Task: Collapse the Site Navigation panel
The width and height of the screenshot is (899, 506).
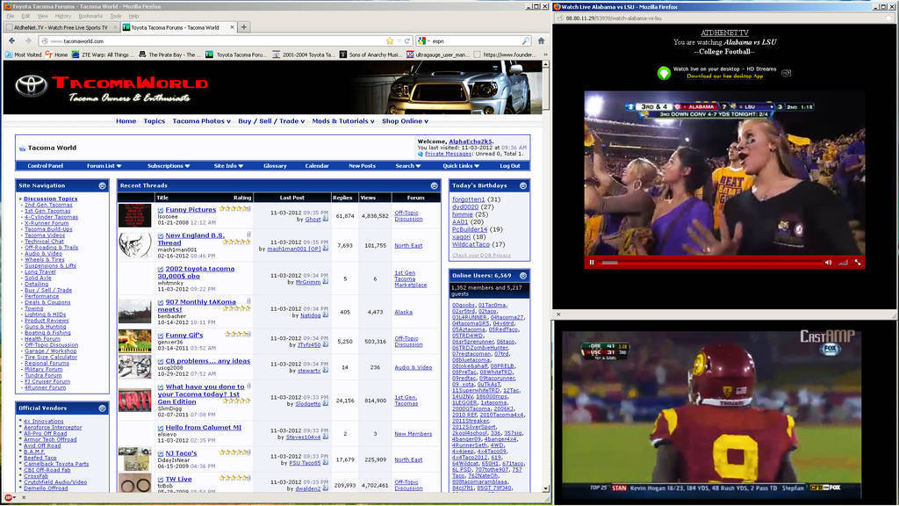Action: tap(102, 186)
